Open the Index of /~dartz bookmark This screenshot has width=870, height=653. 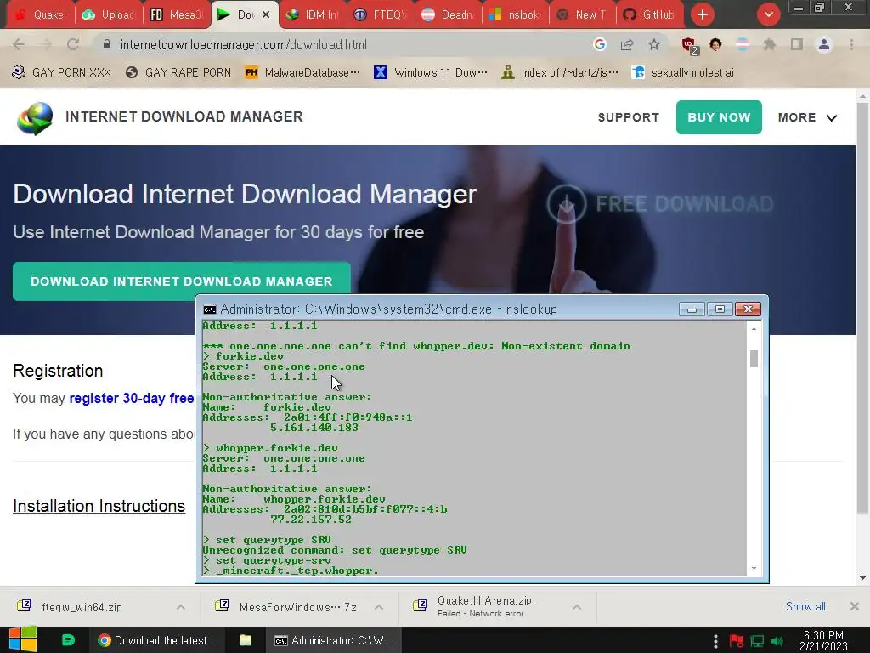tap(560, 73)
